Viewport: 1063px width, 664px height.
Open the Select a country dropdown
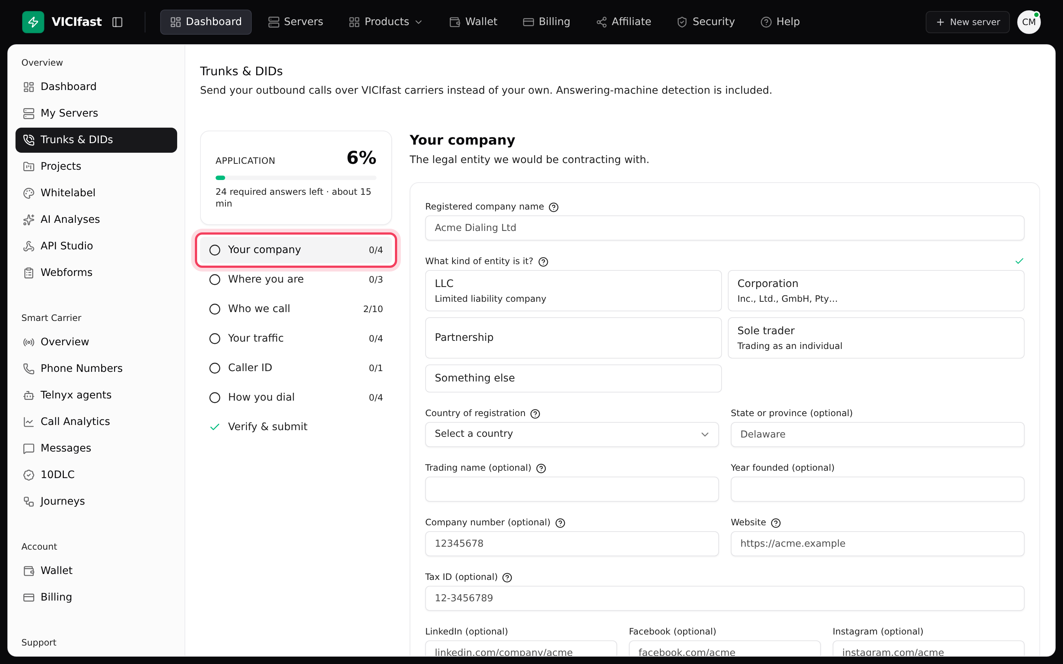tap(571, 434)
